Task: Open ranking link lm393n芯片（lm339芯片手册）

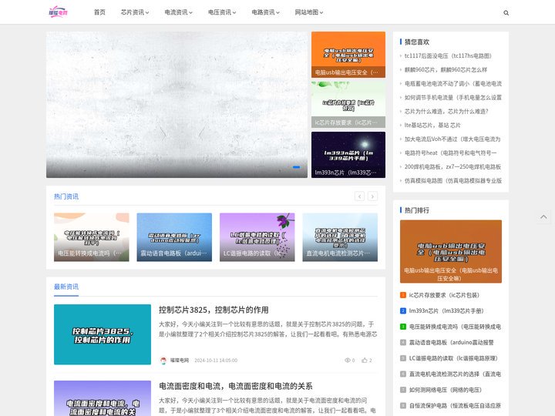Action: pos(446,310)
